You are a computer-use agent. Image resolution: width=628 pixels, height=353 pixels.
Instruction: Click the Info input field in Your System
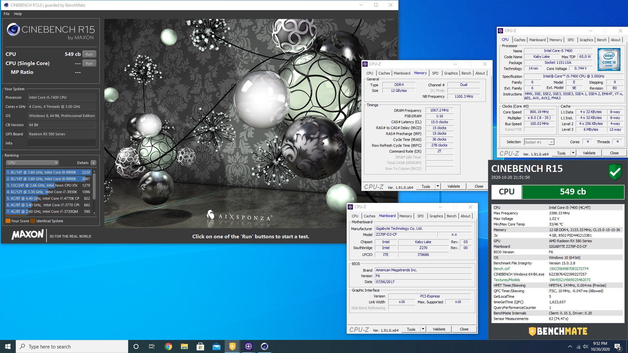click(62, 143)
